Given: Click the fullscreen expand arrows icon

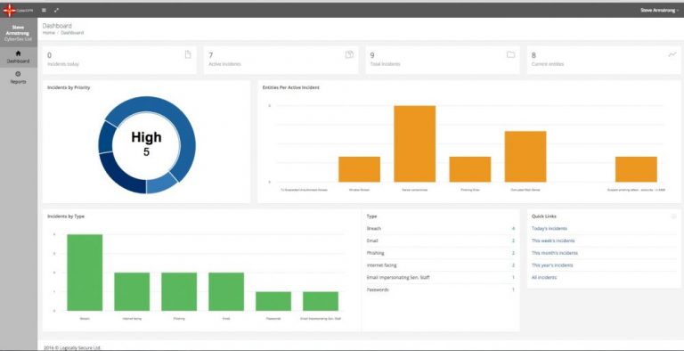Looking at the screenshot, I should pyautogui.click(x=57, y=10).
